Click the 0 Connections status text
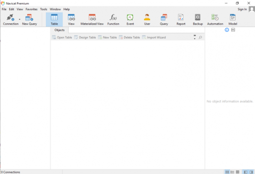This screenshot has height=174, width=255. point(10,172)
